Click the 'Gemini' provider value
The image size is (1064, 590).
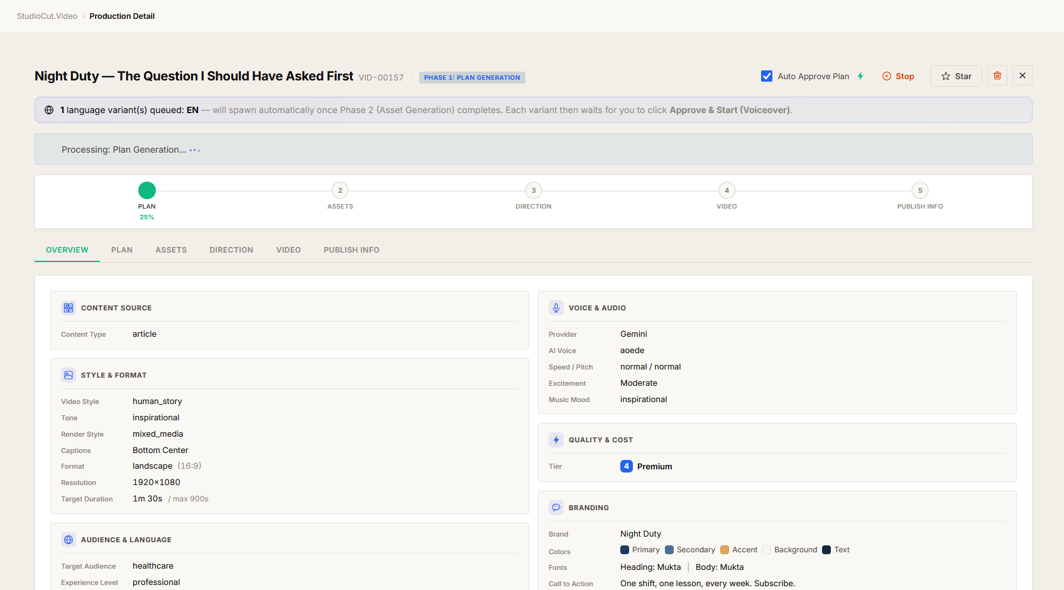(633, 334)
